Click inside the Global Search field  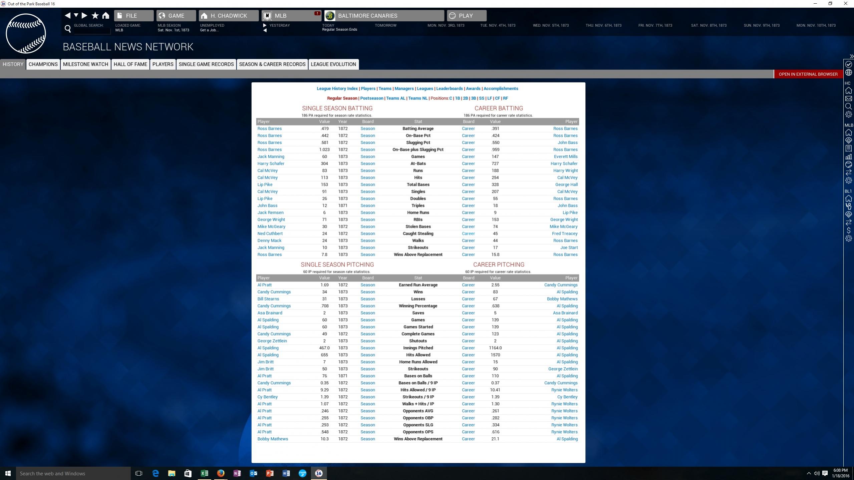(x=92, y=31)
